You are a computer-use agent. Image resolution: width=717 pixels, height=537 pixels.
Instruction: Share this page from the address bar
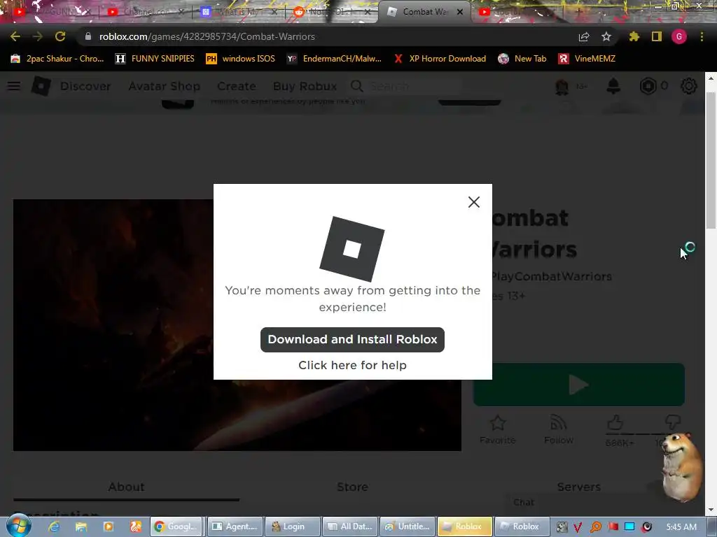tap(584, 36)
